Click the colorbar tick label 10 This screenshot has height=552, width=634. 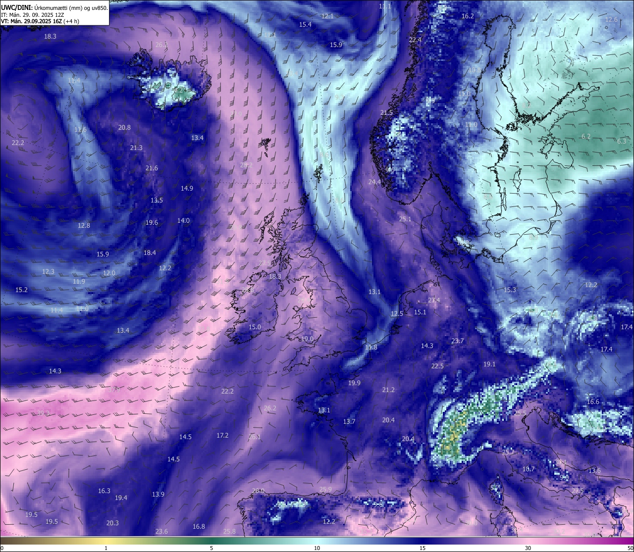[317, 548]
